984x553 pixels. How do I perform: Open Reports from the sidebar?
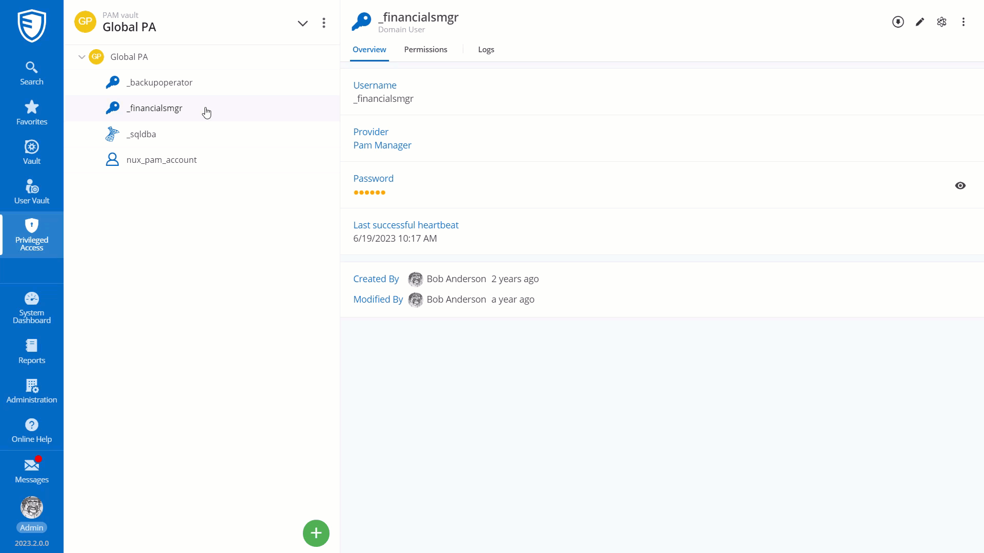[x=32, y=351]
